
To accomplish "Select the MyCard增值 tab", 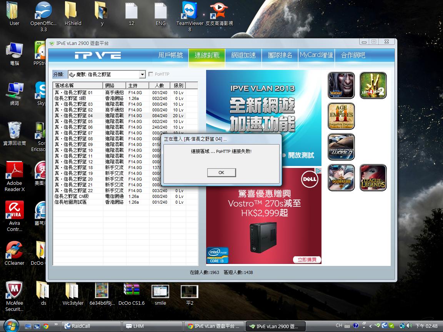I will click(x=316, y=55).
